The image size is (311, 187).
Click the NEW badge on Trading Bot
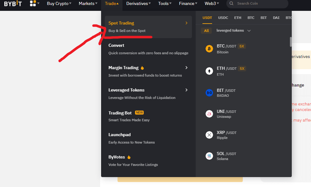coord(140,113)
